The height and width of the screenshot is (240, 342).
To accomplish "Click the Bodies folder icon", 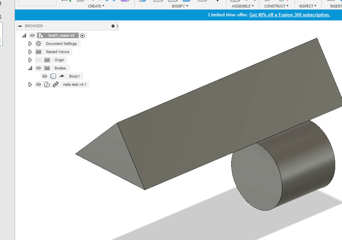I will pos(47,68).
